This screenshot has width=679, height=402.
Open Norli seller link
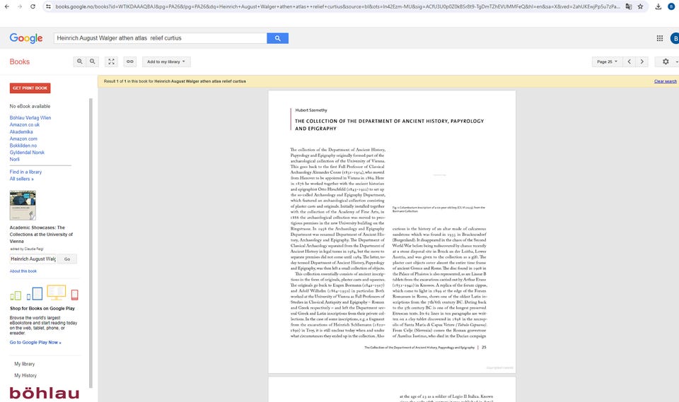tap(15, 159)
